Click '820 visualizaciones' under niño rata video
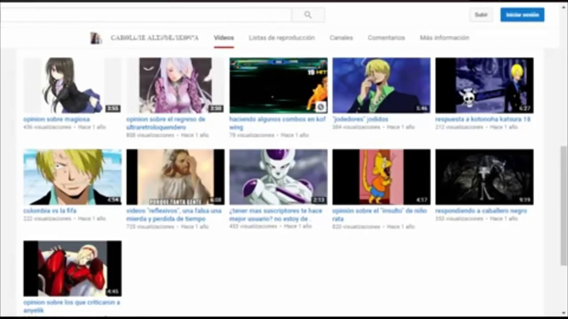The height and width of the screenshot is (319, 568). coord(356,227)
